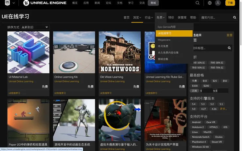Screen dimensions: 242x151
Task: Open the level UI design thumbnail
Action: (x=165, y=120)
